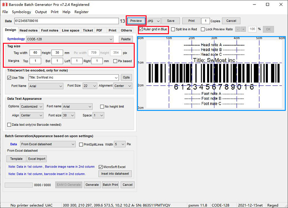Click the Right margin field
288x208 pixels.
(97, 61)
